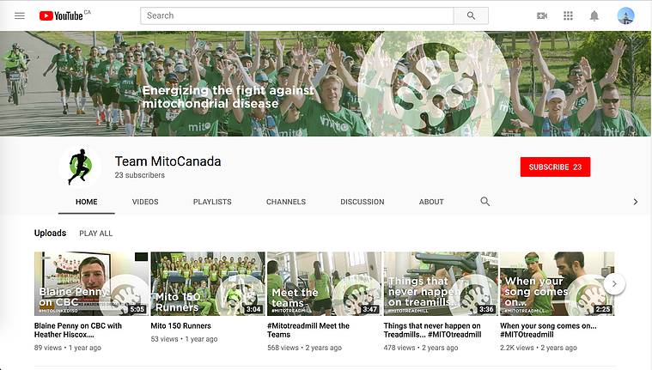The height and width of the screenshot is (370, 652).
Task: Click the search magnifier button
Action: click(471, 15)
